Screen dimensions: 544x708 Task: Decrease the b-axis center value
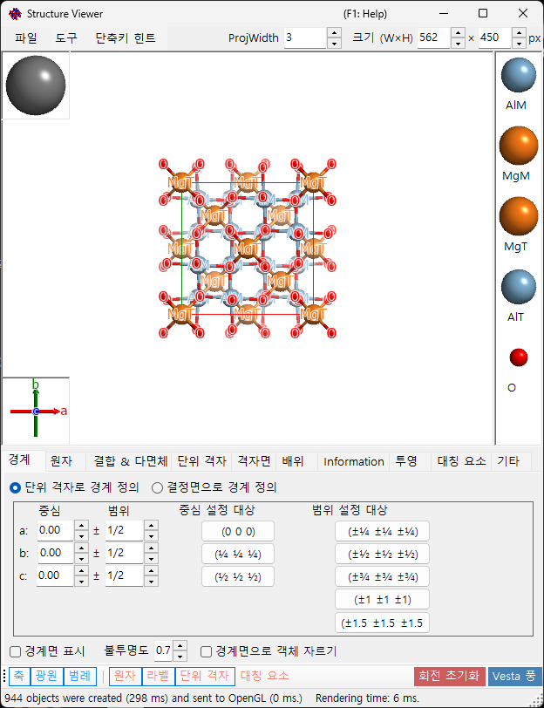(81, 559)
